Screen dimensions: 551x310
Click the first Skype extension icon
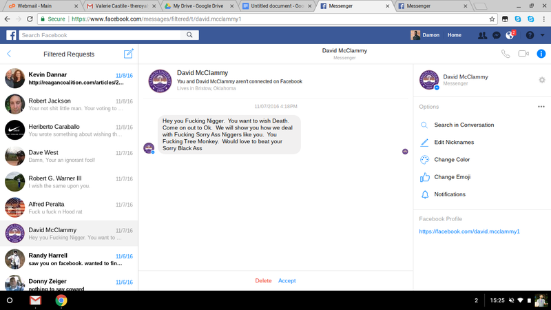coord(518,19)
